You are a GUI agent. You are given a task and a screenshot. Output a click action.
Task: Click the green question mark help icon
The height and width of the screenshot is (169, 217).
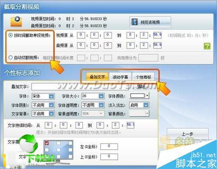tap(207, 46)
